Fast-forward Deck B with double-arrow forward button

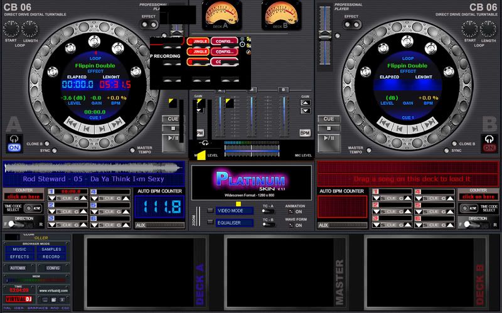click(x=430, y=123)
